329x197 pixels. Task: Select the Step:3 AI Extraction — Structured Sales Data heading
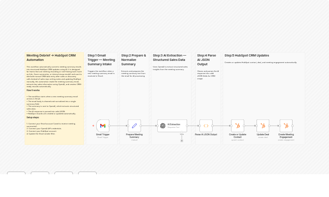[x=170, y=57]
